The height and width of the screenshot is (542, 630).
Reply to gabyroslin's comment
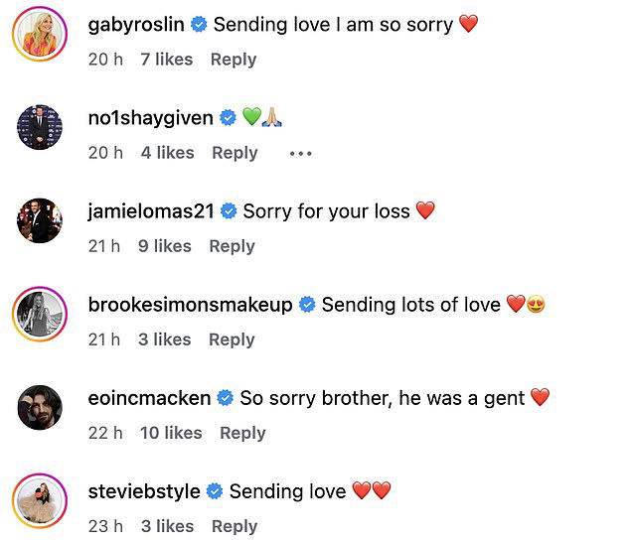(234, 60)
